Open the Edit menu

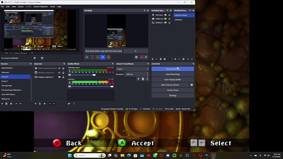pos(8,7)
